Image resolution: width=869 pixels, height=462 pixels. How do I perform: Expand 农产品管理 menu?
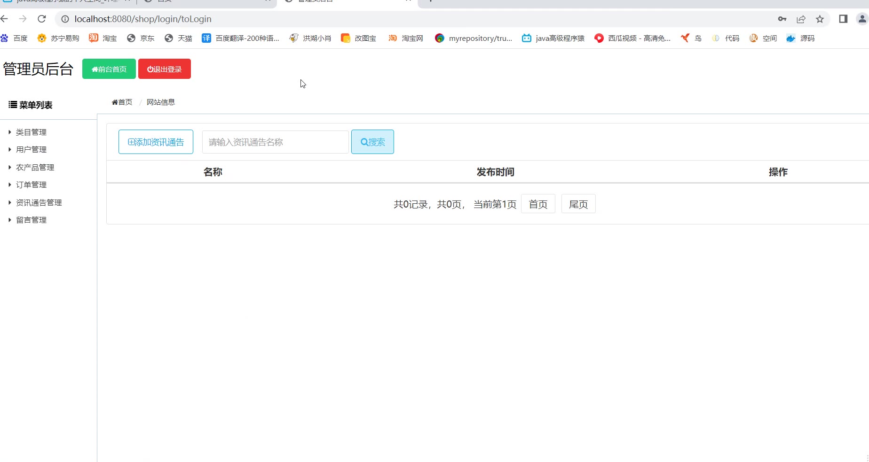(35, 168)
